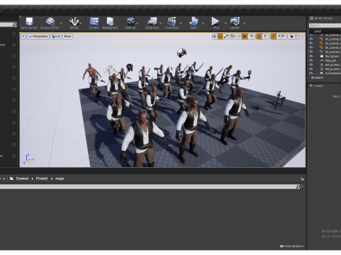Toggle rotation snapping in viewport toolbar

[259, 36]
